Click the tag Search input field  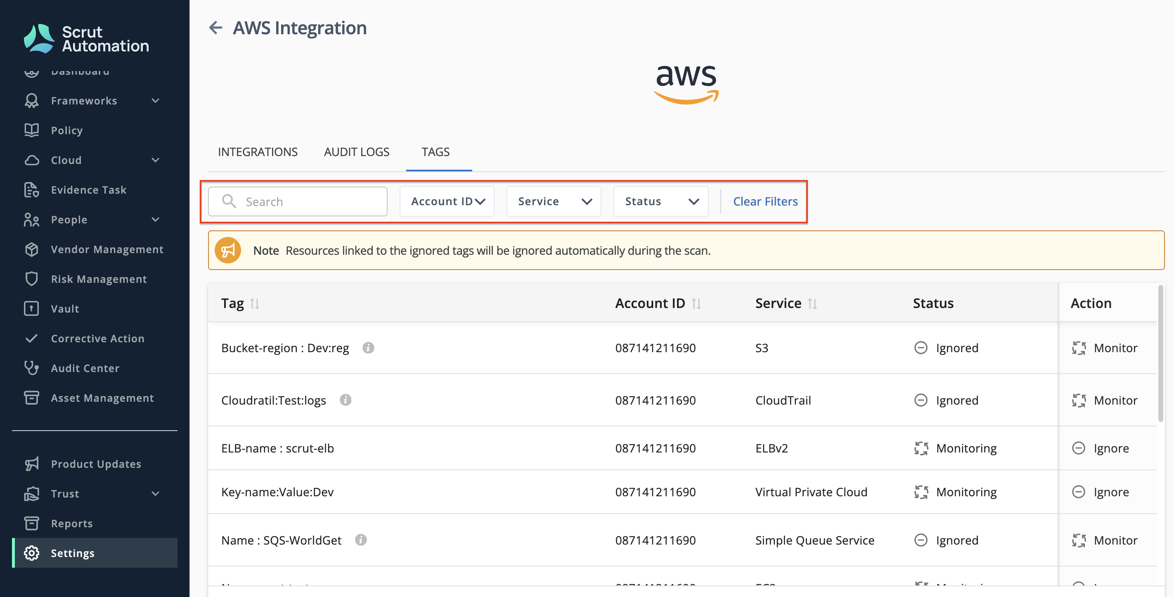coord(298,201)
